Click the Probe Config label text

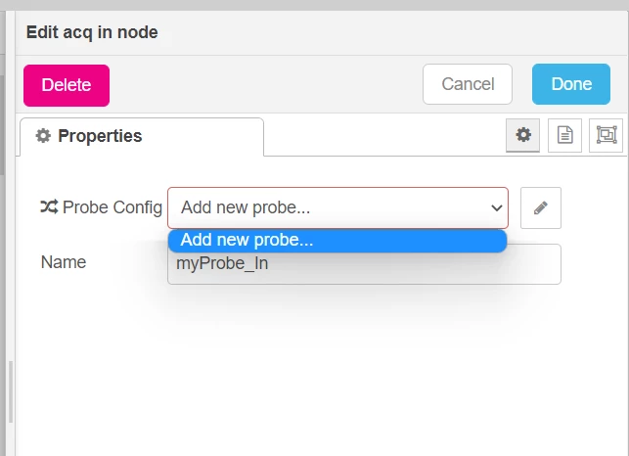(112, 207)
